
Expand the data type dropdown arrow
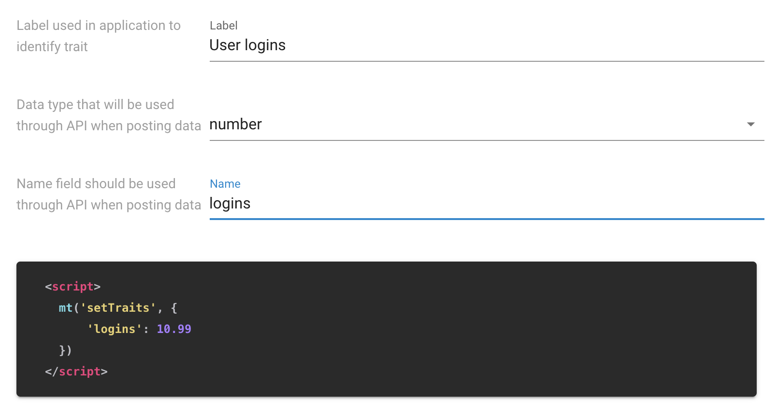coord(750,124)
